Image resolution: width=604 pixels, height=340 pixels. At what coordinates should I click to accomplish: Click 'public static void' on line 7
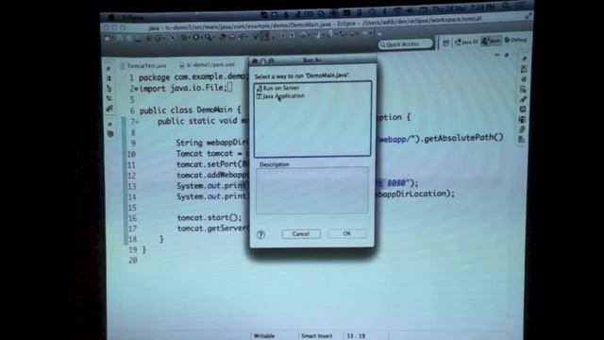point(197,121)
